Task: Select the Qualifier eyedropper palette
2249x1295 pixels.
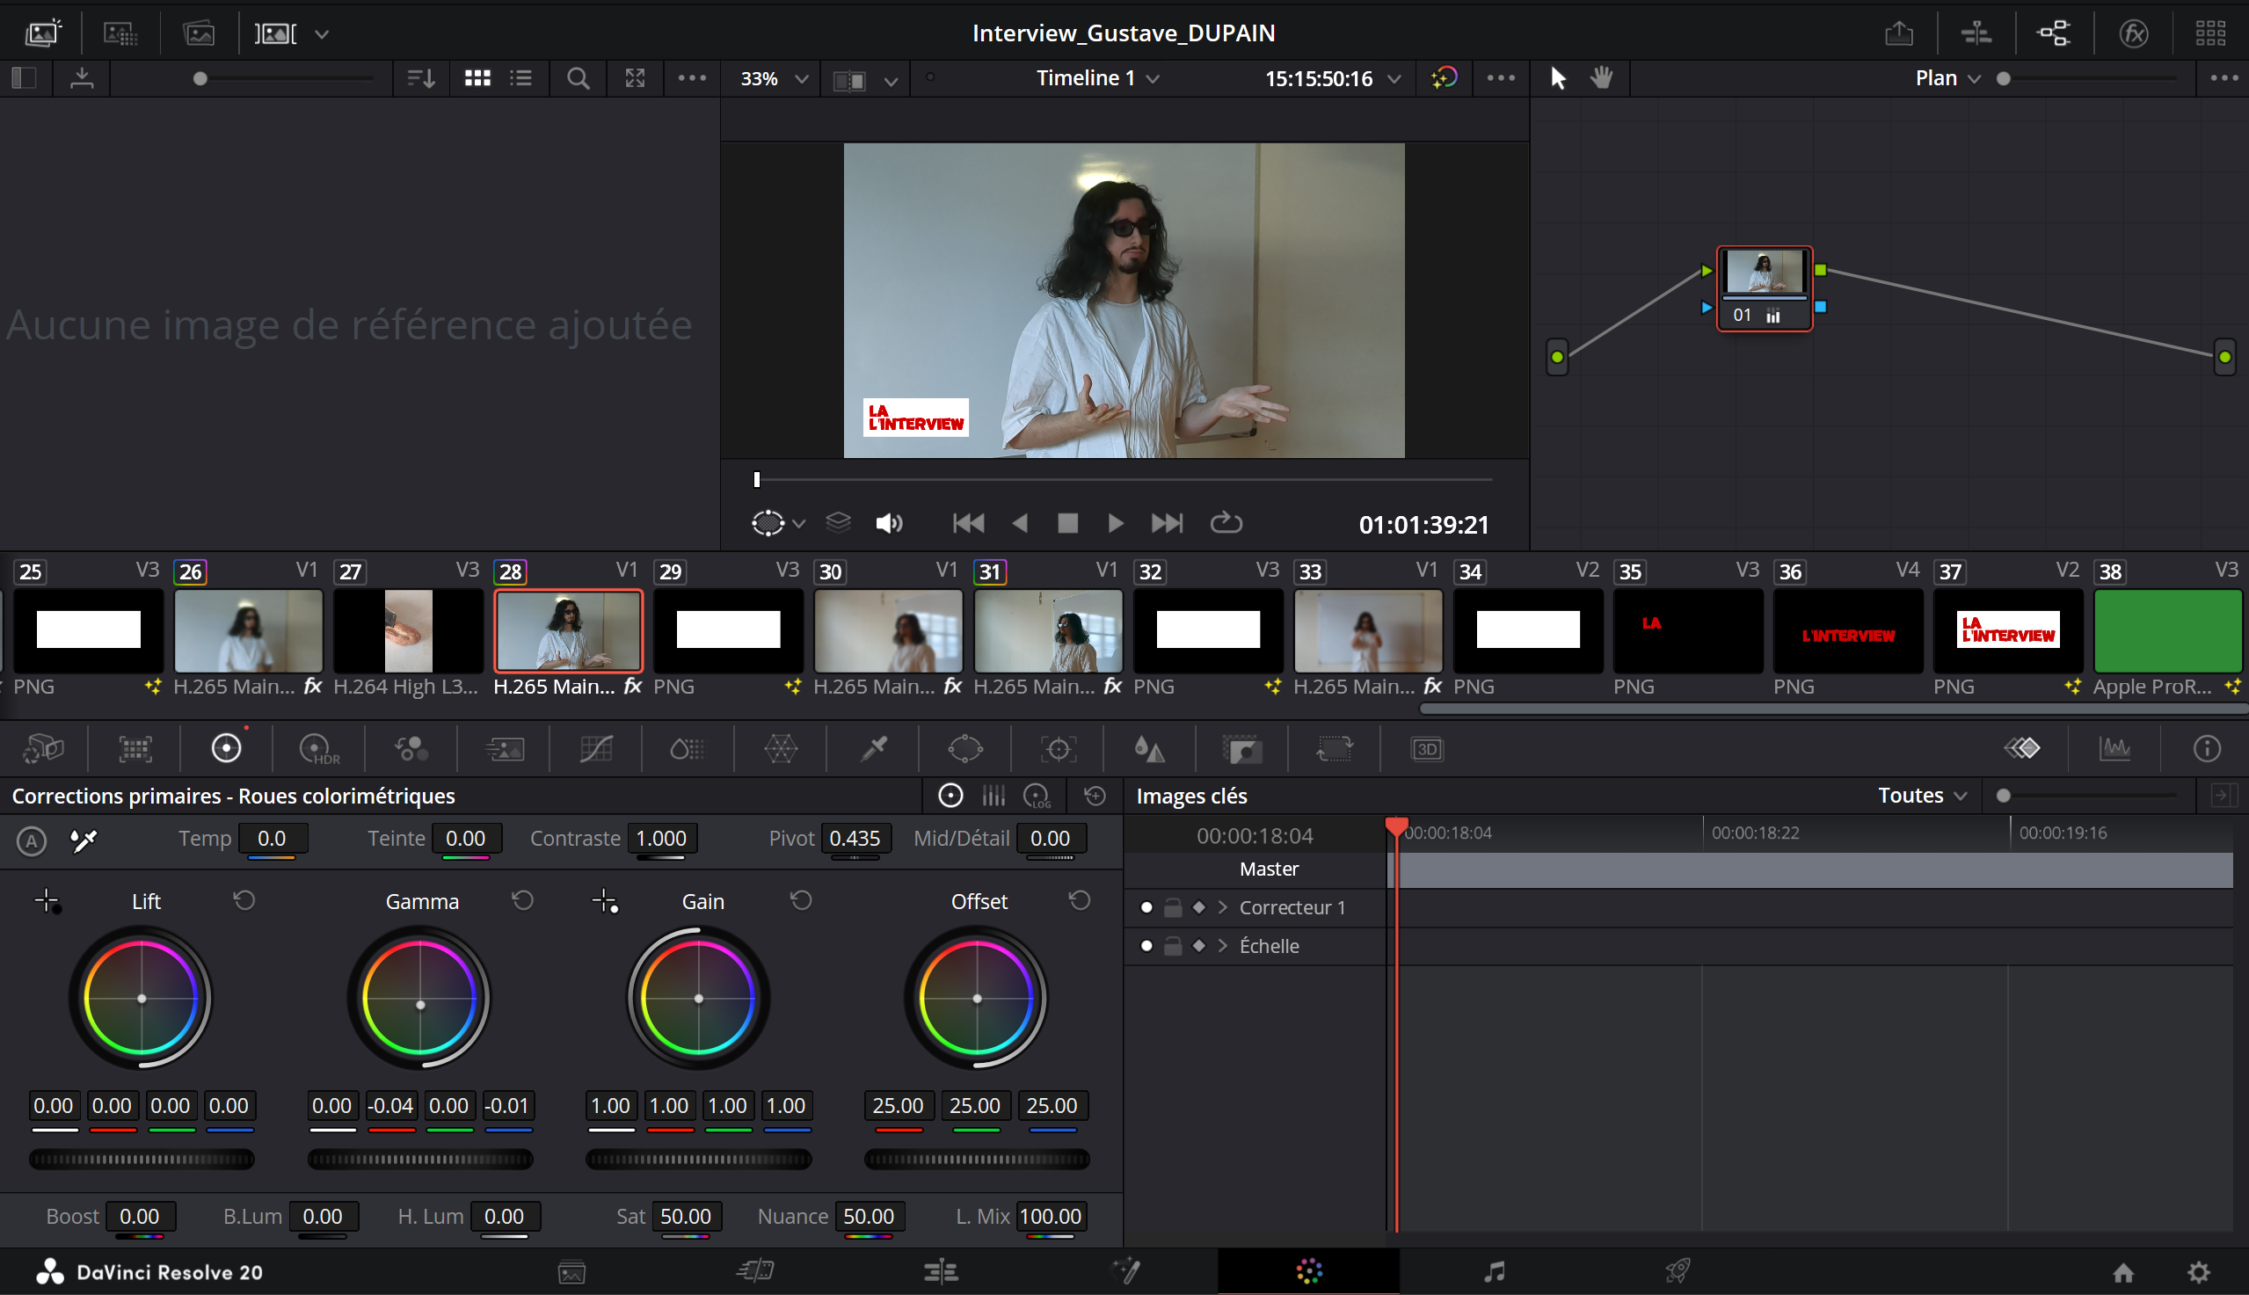Action: pyautogui.click(x=873, y=749)
